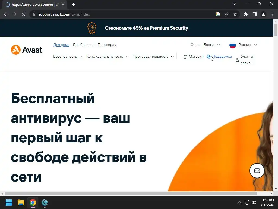Screen dimensions: 278x209
Task: Open Учетная запись account link
Action: (248, 60)
